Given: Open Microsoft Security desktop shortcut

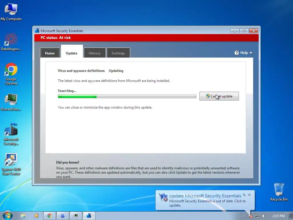Looking at the screenshot, I should tap(11, 134).
